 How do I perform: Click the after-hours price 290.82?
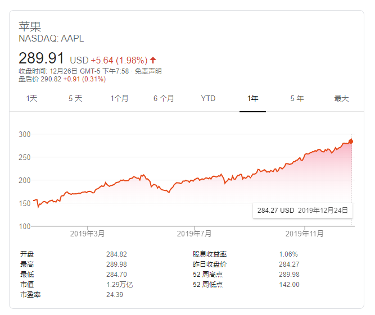tap(51, 79)
